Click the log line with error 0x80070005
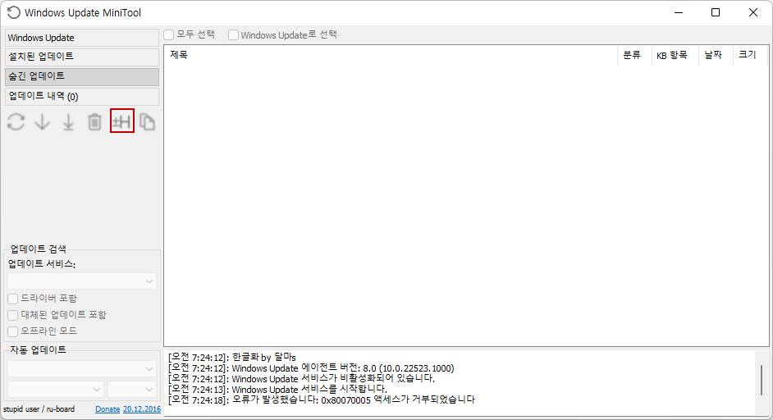 [x=322, y=399]
